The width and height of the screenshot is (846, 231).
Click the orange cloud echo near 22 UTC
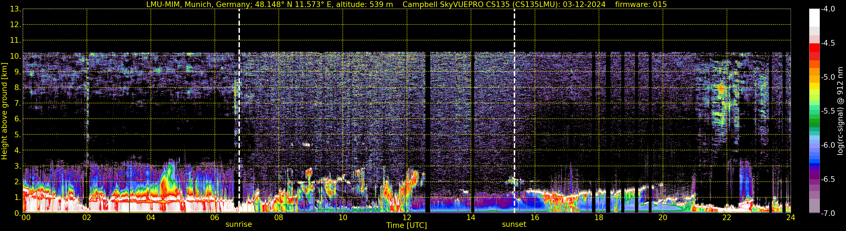[721, 88]
